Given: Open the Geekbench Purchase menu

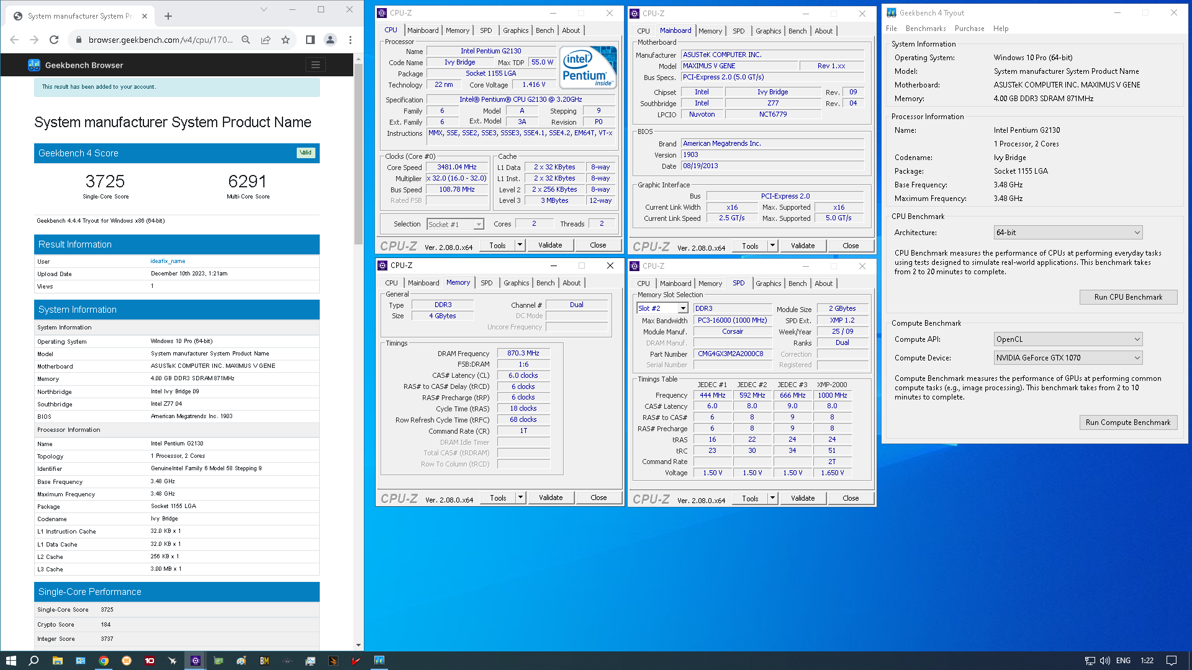Looking at the screenshot, I should [969, 29].
